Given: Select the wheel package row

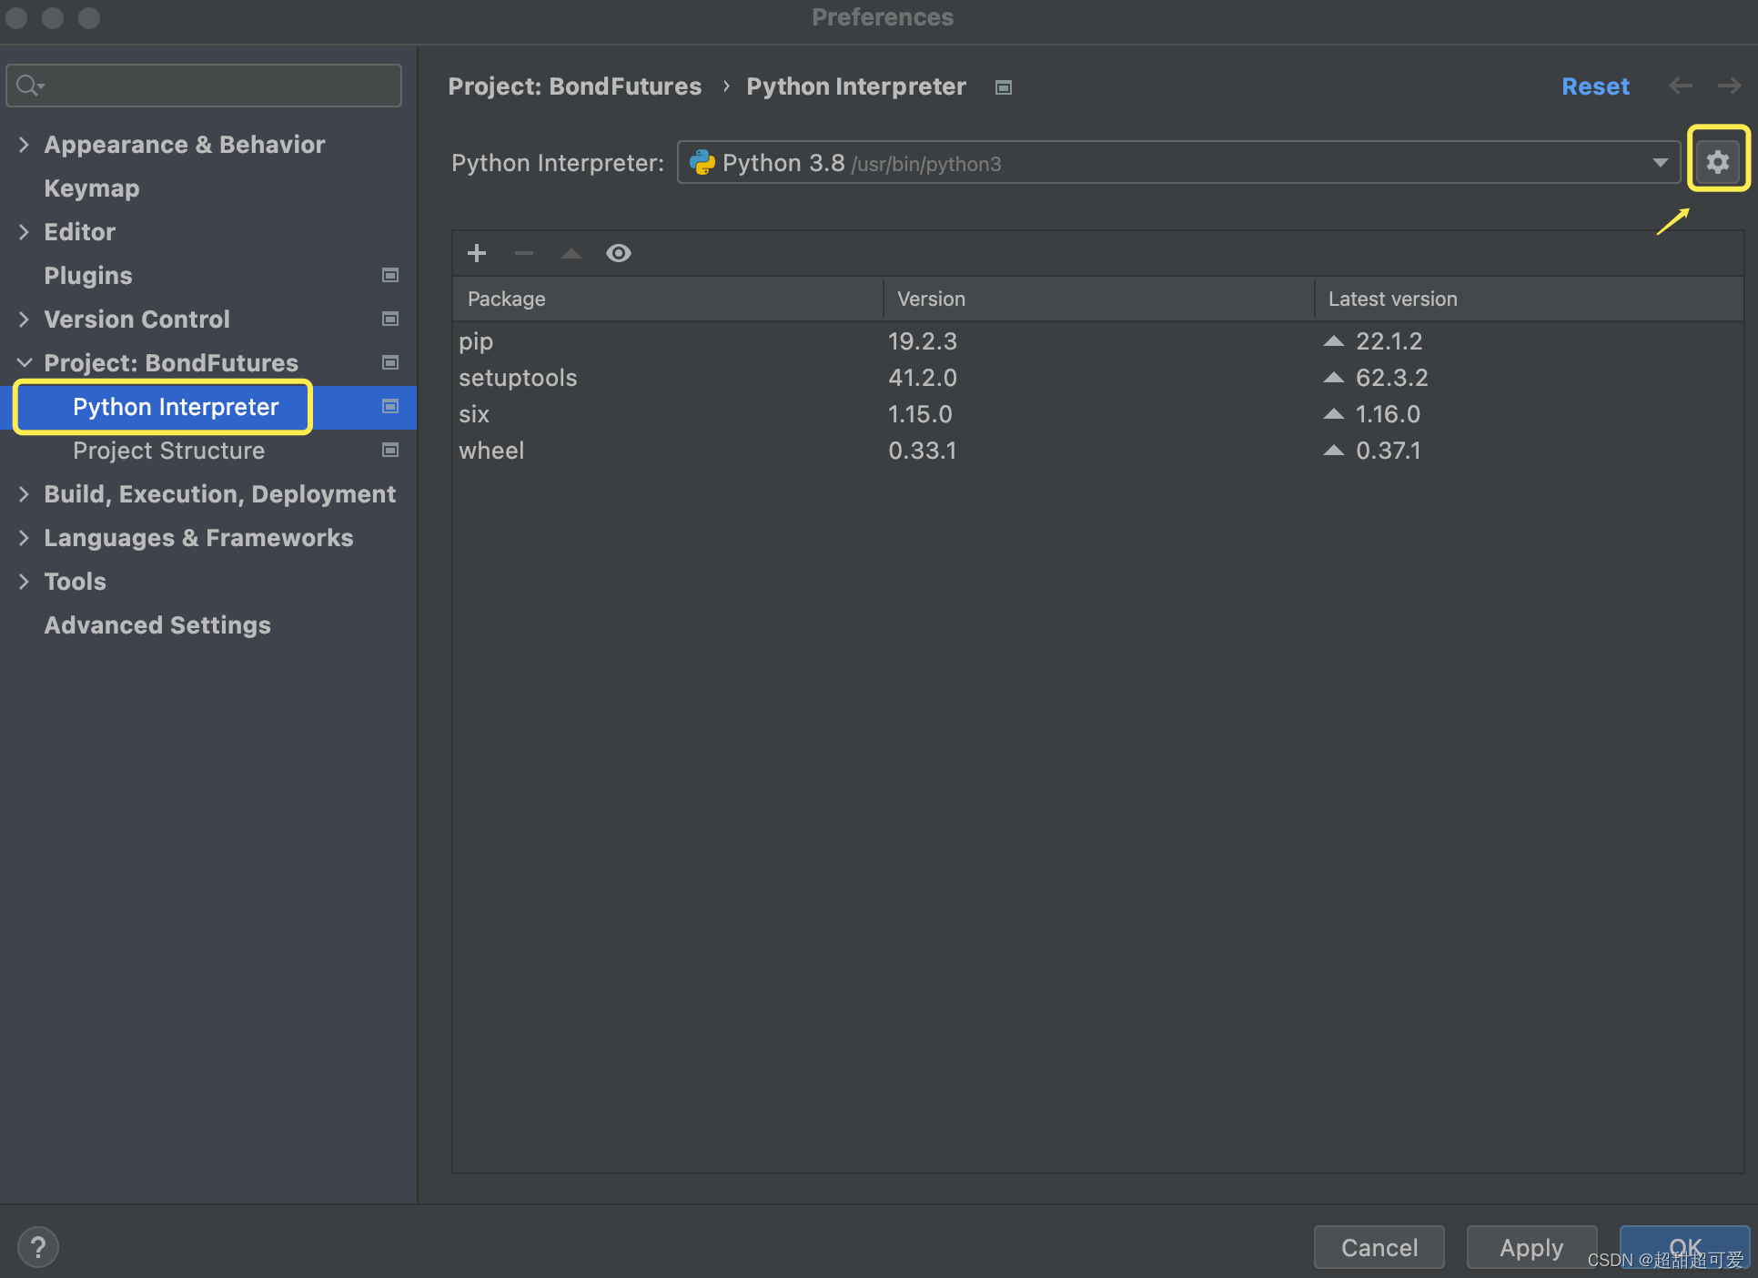Looking at the screenshot, I should point(1097,451).
